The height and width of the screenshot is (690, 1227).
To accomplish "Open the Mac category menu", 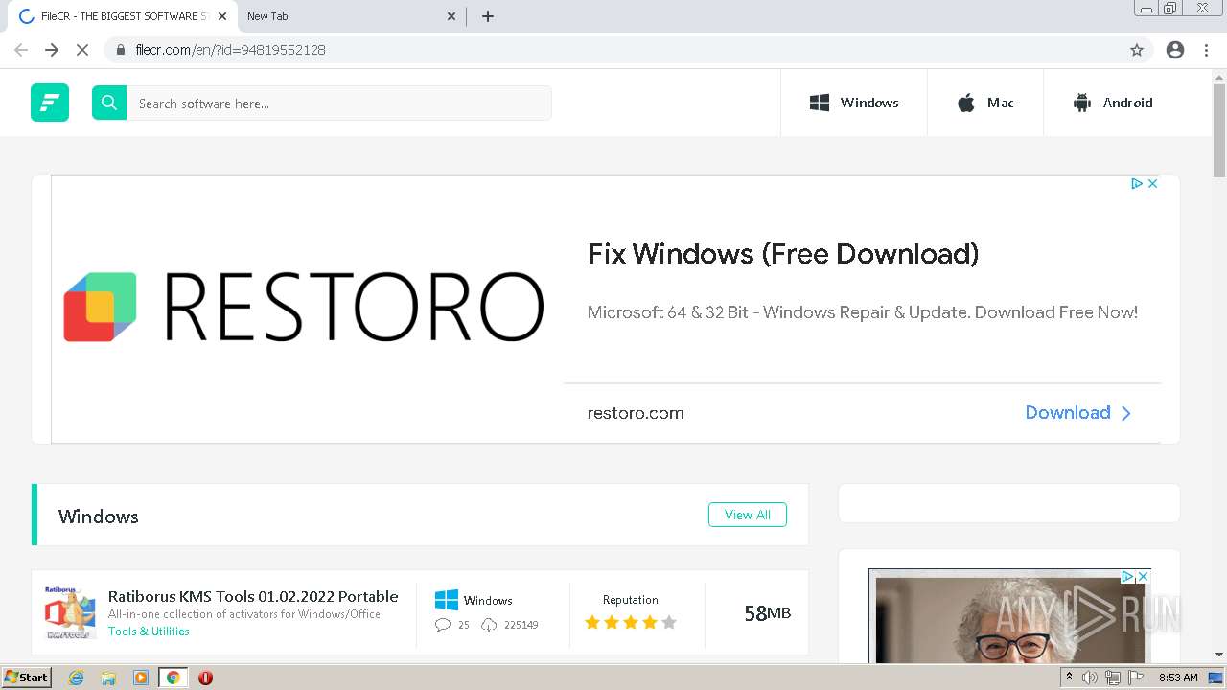I will pyautogui.click(x=985, y=103).
